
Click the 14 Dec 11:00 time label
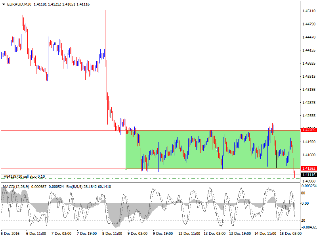point(265,233)
